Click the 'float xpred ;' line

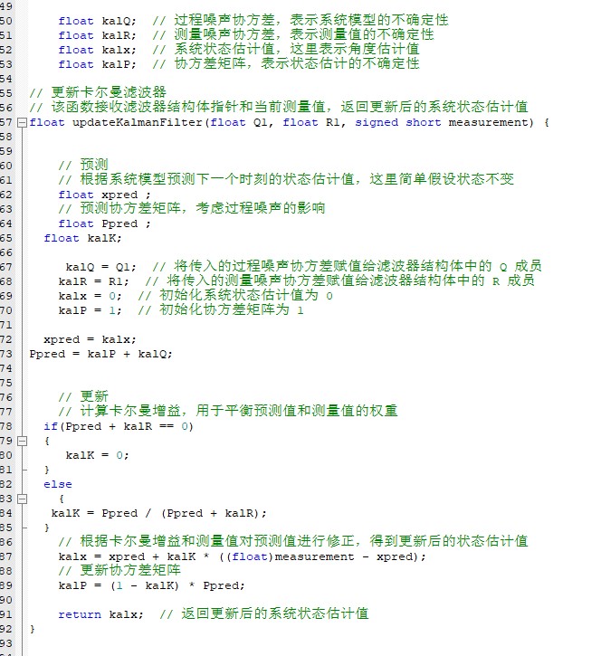coord(104,195)
